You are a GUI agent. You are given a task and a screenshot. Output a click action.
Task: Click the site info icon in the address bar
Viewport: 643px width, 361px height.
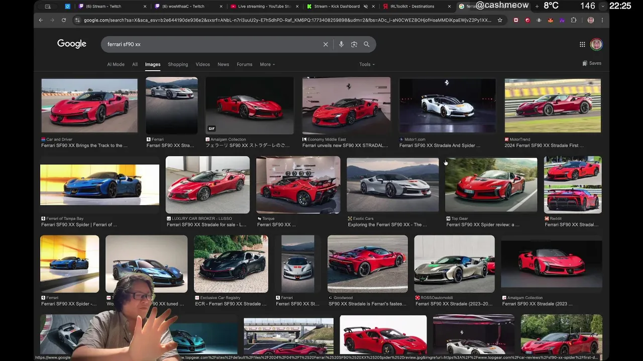[x=77, y=20]
